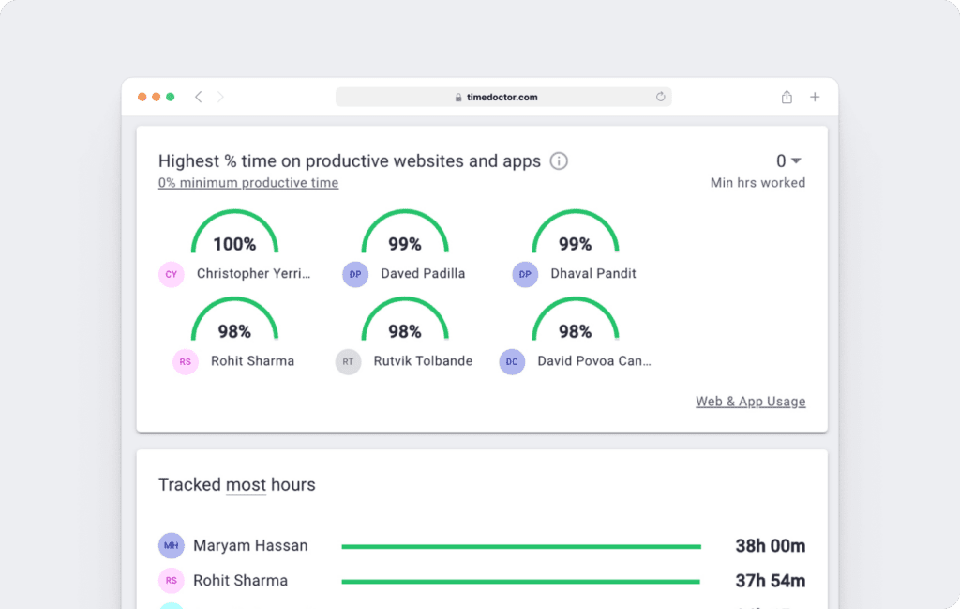960x609 pixels.
Task: Open Rutvik Tolbande's profile avatar
Action: click(348, 361)
